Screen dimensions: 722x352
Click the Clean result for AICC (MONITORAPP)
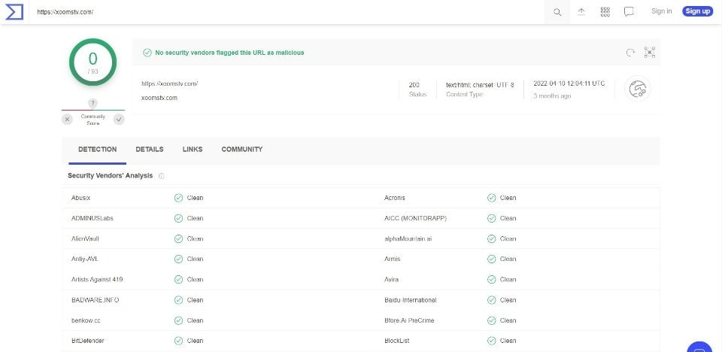tap(508, 218)
